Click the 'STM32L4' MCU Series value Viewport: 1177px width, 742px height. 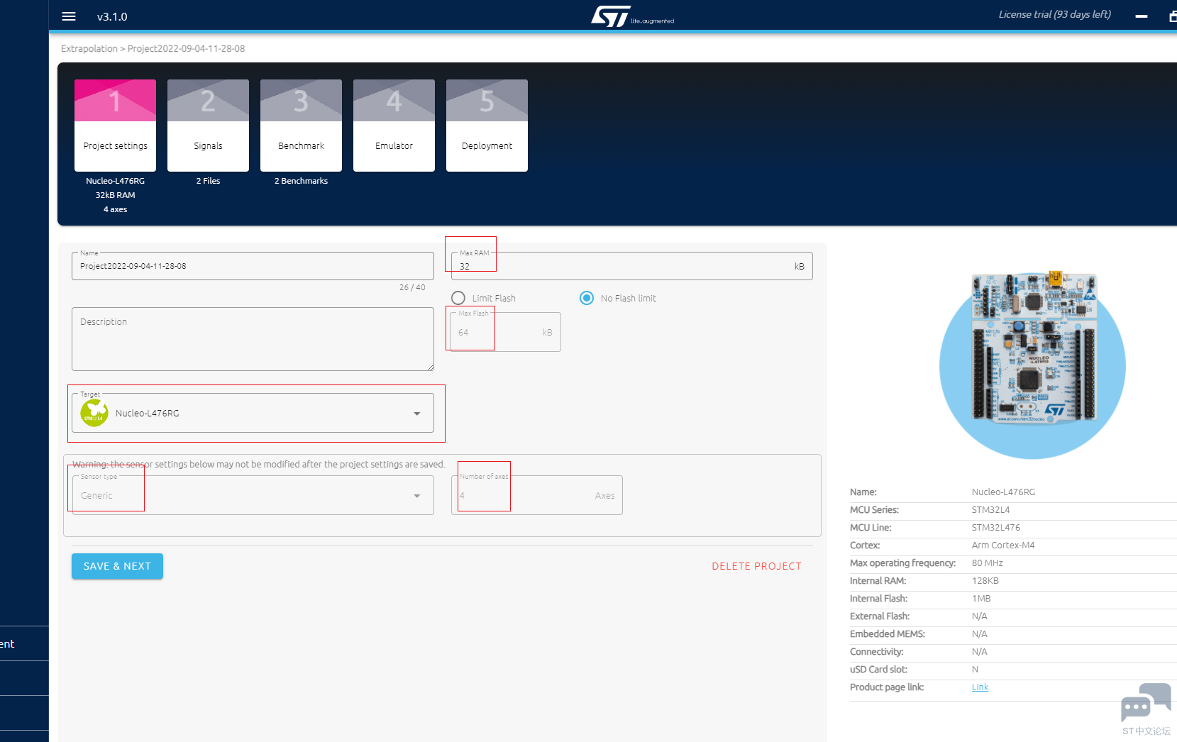pyautogui.click(x=991, y=510)
